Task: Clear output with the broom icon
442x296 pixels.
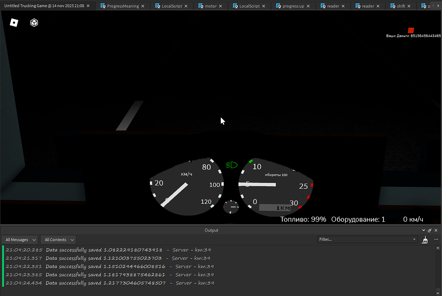Action: [424, 240]
